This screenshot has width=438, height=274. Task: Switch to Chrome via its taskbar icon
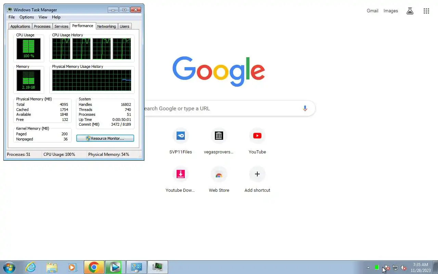pos(94,267)
